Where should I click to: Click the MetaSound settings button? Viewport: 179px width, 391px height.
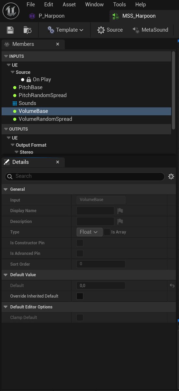point(150,30)
